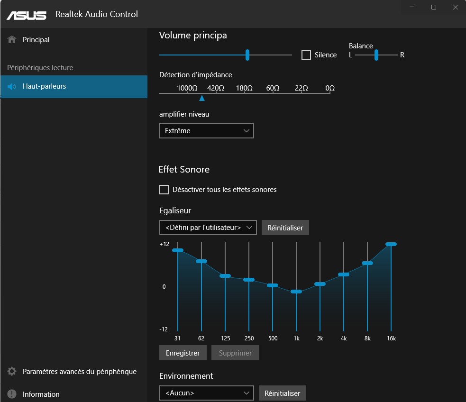Click the gear icon for advanced device settings
The height and width of the screenshot is (402, 466).
click(x=12, y=372)
